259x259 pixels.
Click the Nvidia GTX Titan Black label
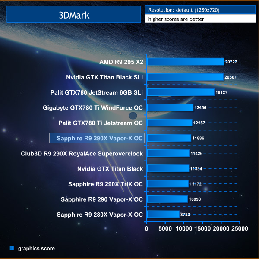[110, 169]
